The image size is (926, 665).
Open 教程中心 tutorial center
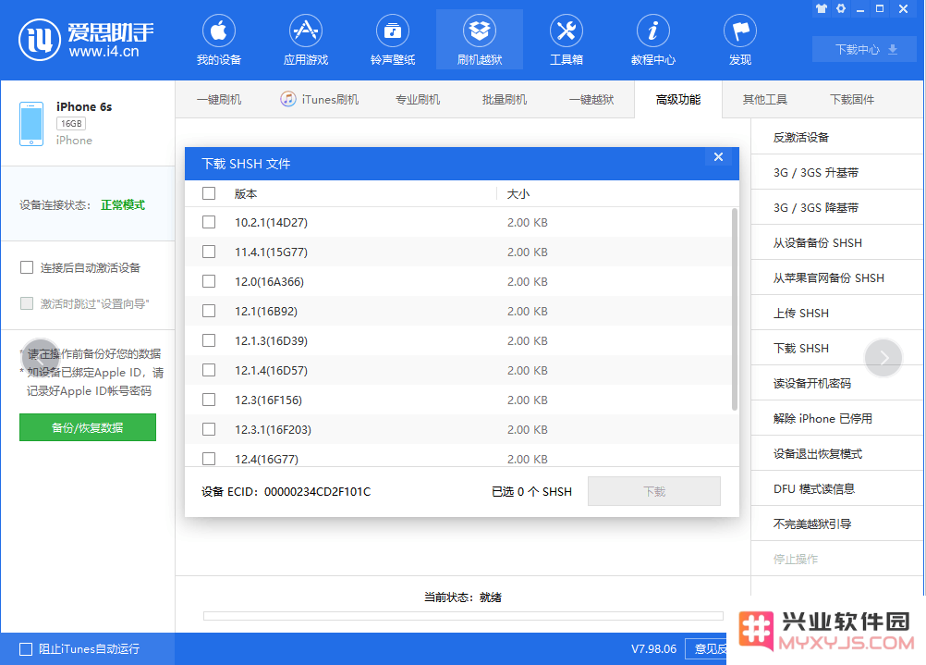[x=653, y=40]
